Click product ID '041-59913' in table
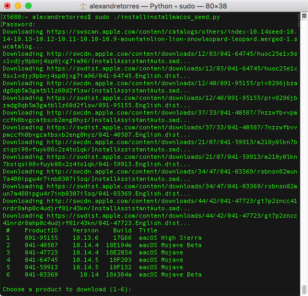The width and height of the screenshot is (308, 296). (x=41, y=267)
